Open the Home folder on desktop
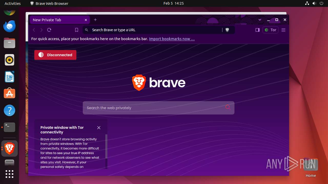The image size is (328, 184). point(311,168)
